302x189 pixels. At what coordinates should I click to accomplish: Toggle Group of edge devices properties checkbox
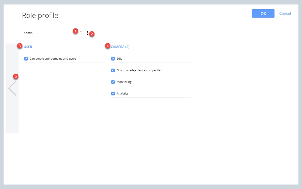[113, 70]
